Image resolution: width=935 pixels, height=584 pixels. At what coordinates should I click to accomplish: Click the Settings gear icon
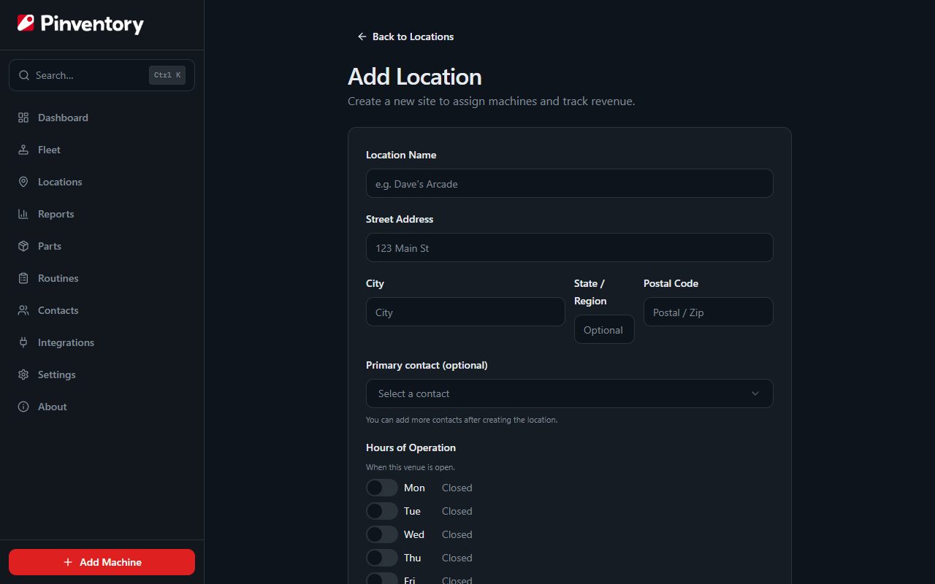point(23,374)
